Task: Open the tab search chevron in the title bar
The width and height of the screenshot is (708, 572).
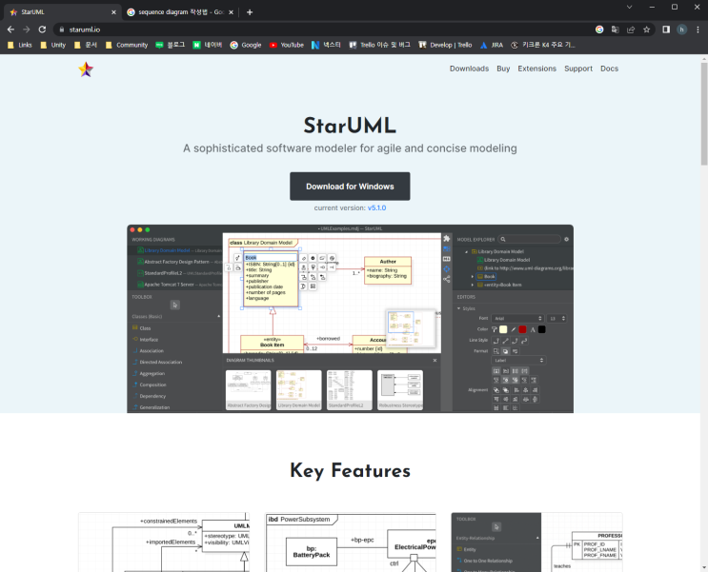Action: click(629, 7)
